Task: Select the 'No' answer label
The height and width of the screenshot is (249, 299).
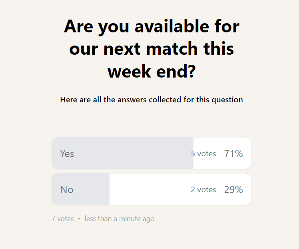Action: [x=67, y=190]
